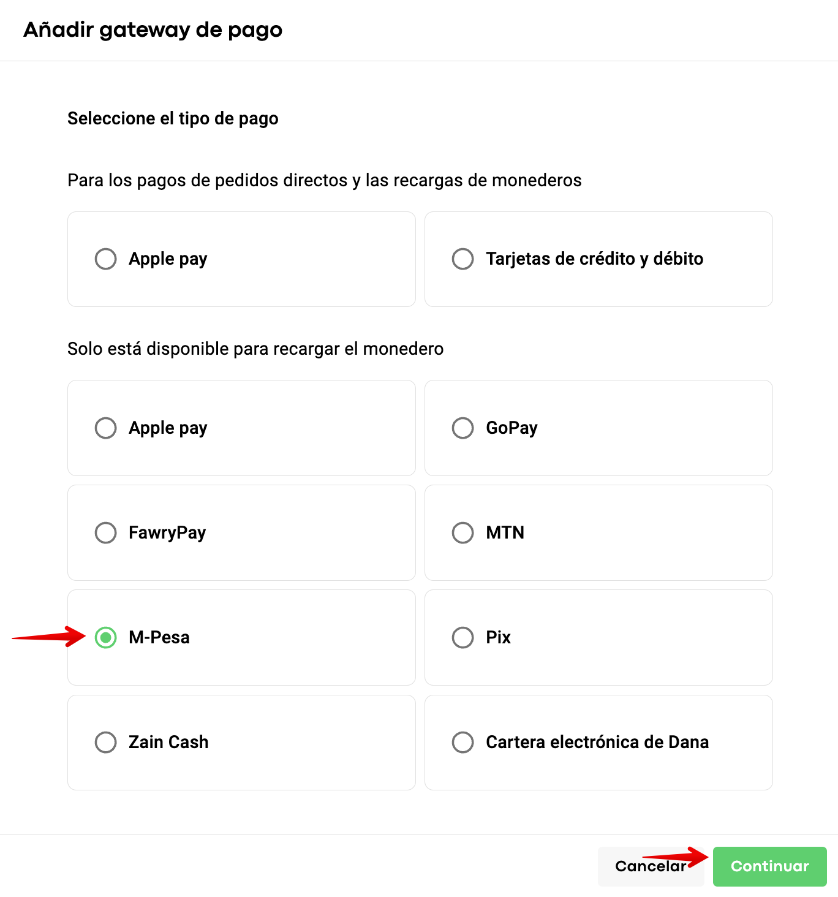
Task: Click the Zain Cash option card
Action: [241, 743]
